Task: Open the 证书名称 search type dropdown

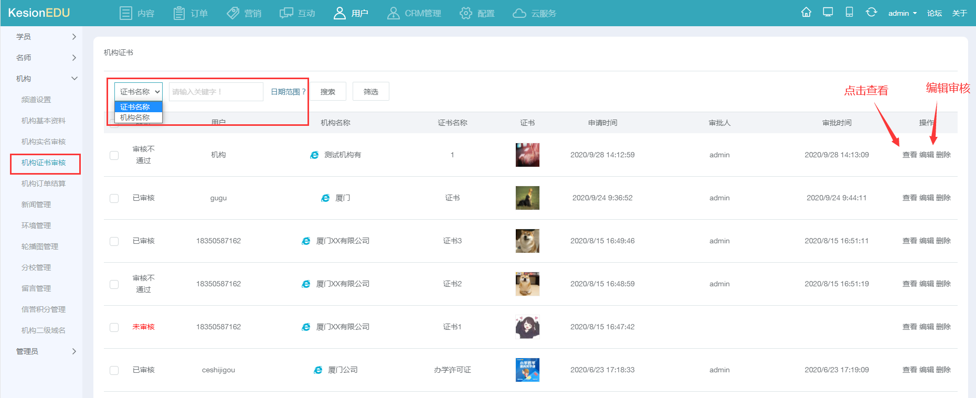Action: [x=139, y=92]
